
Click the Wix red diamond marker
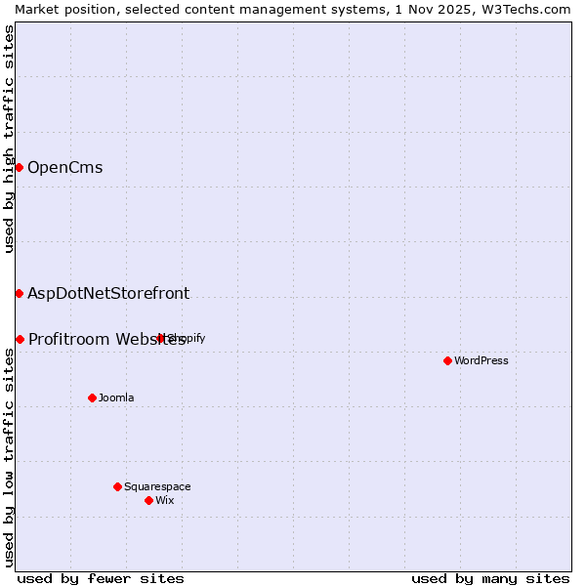click(x=148, y=500)
